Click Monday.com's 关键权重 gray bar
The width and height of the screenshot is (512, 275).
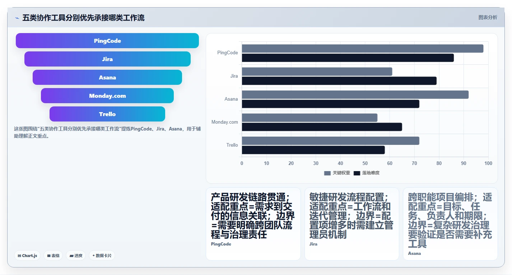pyautogui.click(x=309, y=118)
